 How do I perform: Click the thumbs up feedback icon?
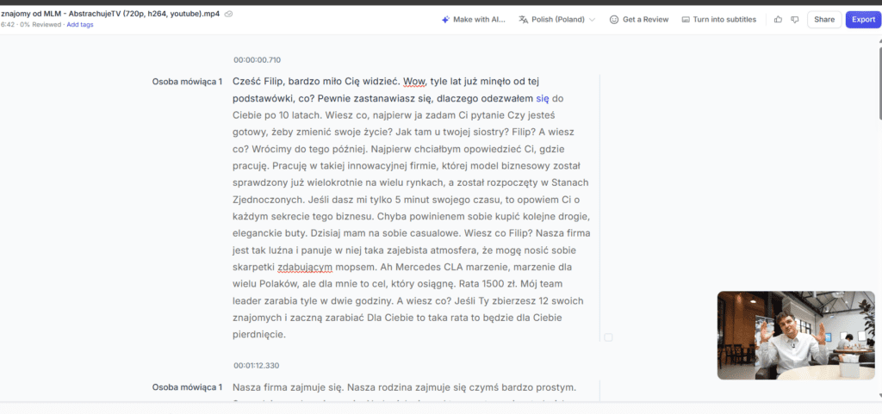[779, 19]
